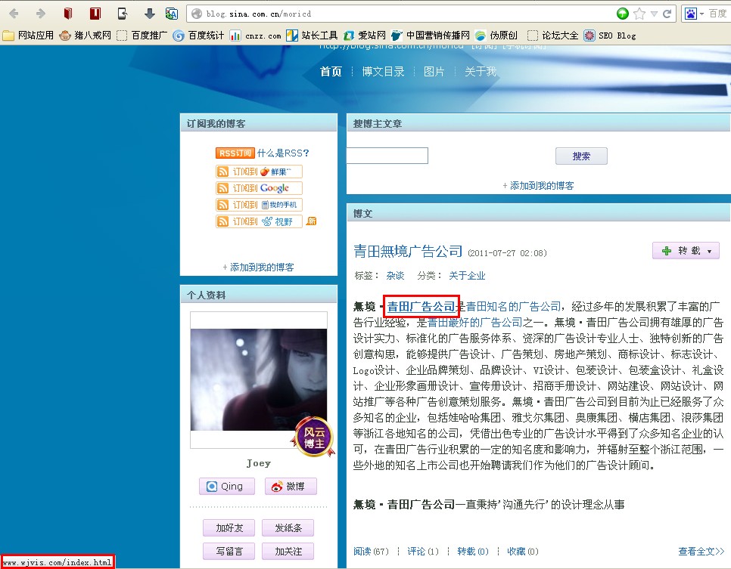The width and height of the screenshot is (731, 569).
Task: Click the 加好友 button
Action: pos(229,528)
